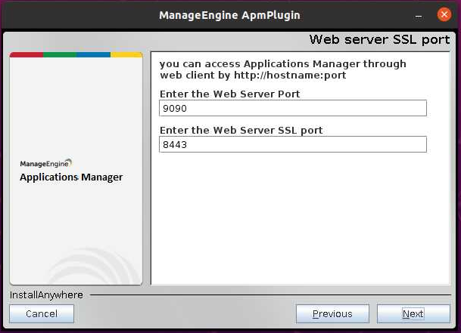Viewport: 461px width, 333px height.
Task: Select the Web Server SSL port field
Action: tap(293, 144)
